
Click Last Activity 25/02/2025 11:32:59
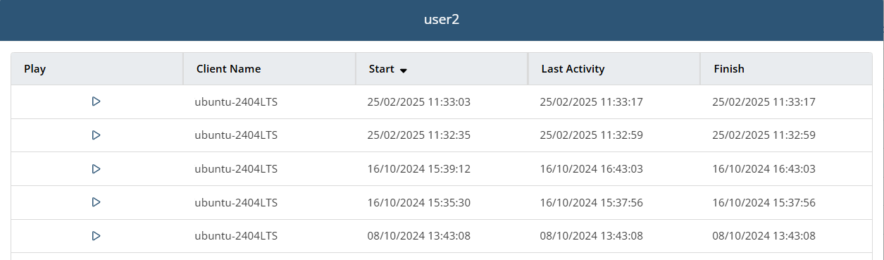click(x=591, y=135)
